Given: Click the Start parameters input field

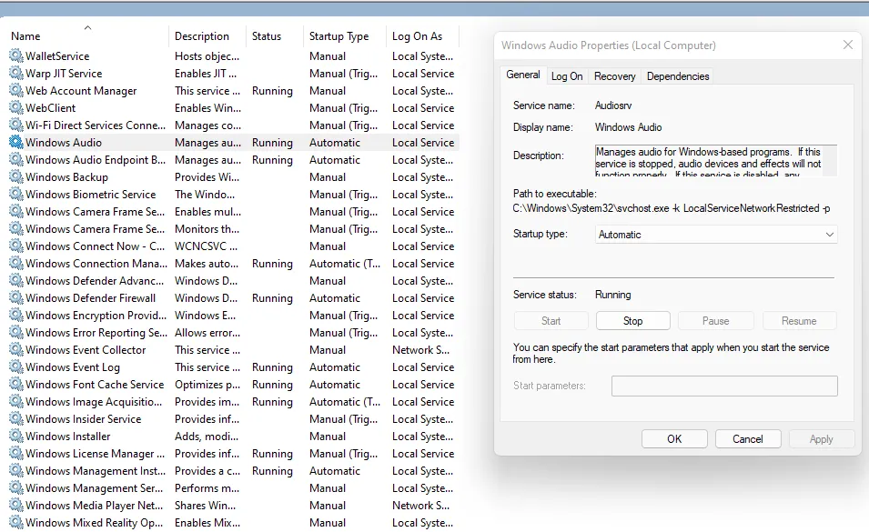Looking at the screenshot, I should point(724,386).
